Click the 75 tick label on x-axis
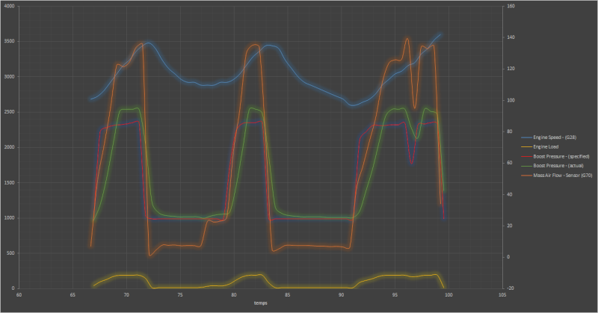The height and width of the screenshot is (313, 598). click(x=180, y=295)
